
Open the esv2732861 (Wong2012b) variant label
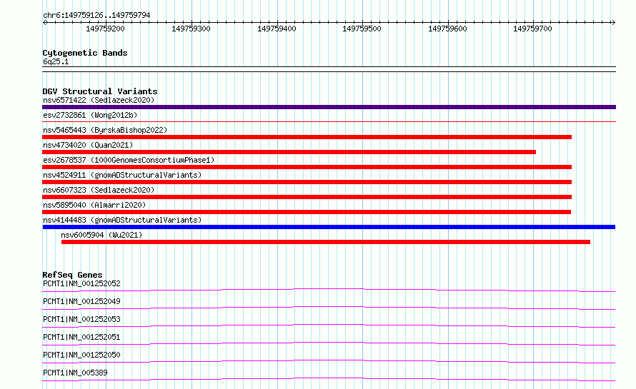pos(90,115)
